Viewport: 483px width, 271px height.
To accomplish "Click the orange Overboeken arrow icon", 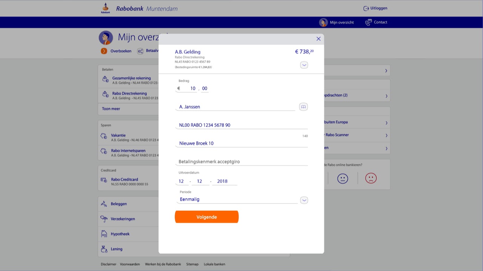I will [x=104, y=51].
